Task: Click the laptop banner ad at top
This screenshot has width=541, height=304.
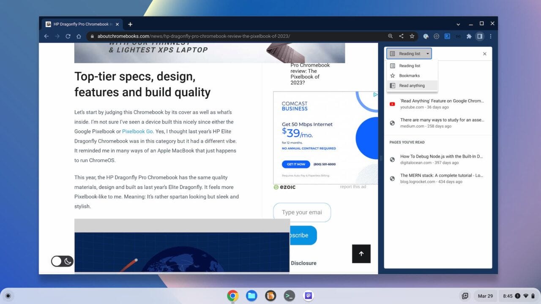Action: coord(210,53)
